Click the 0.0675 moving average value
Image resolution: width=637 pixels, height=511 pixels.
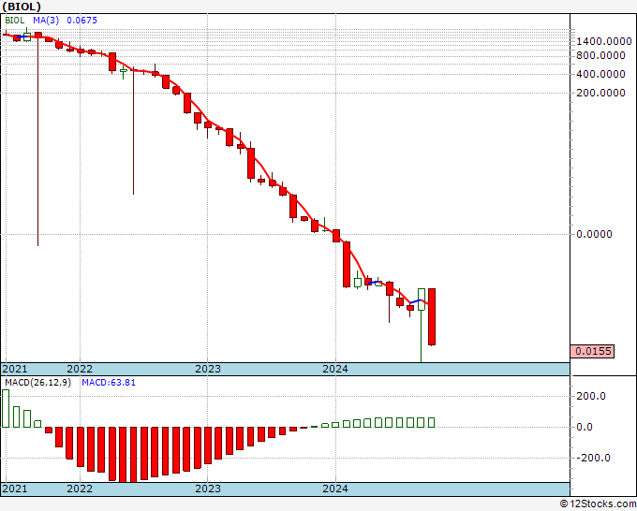click(81, 21)
